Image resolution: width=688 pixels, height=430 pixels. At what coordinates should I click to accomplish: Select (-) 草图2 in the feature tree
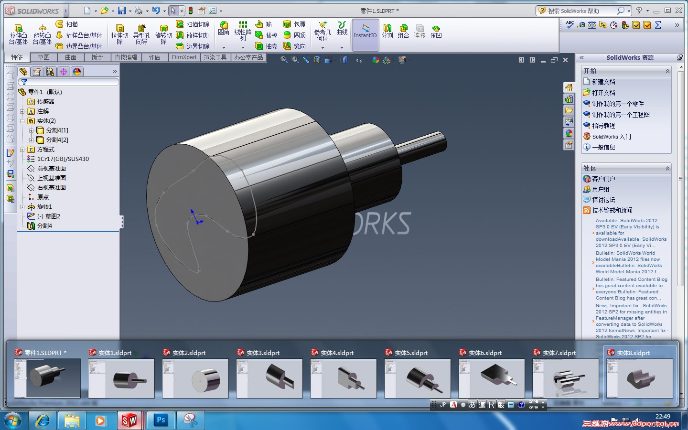pos(49,216)
